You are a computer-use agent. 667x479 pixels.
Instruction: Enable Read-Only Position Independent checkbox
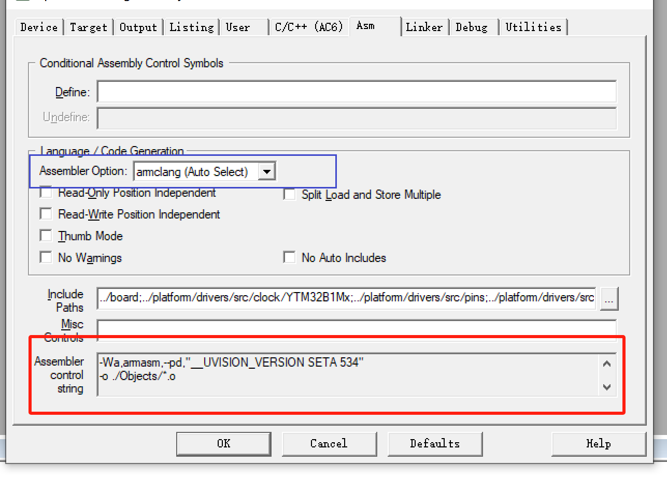click(47, 193)
